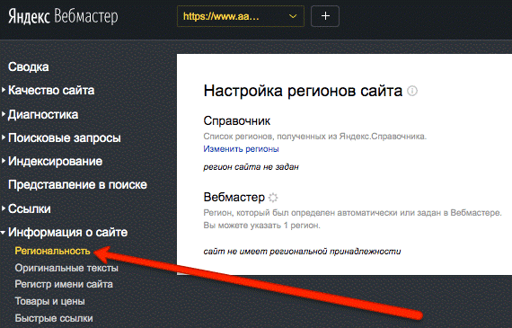The width and height of the screenshot is (512, 328).
Task: Open Поисковые запросы menu item
Action: coord(65,137)
